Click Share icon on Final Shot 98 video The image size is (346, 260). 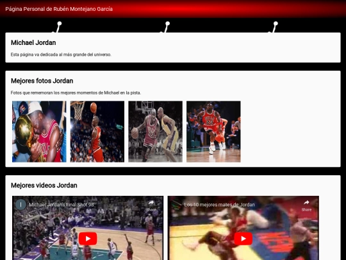coord(151,205)
